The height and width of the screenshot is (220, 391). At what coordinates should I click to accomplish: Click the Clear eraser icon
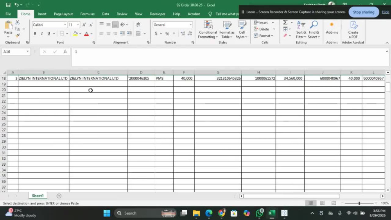285,36
